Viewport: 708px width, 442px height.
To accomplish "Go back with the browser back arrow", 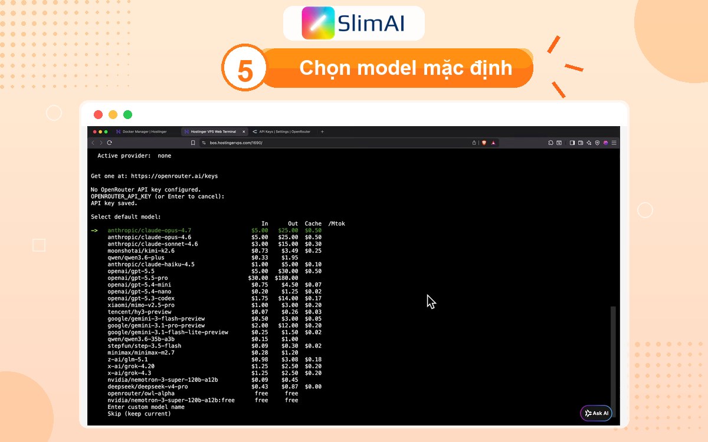I will click(x=93, y=143).
